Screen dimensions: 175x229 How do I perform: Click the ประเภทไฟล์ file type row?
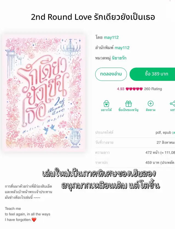coord(135,132)
